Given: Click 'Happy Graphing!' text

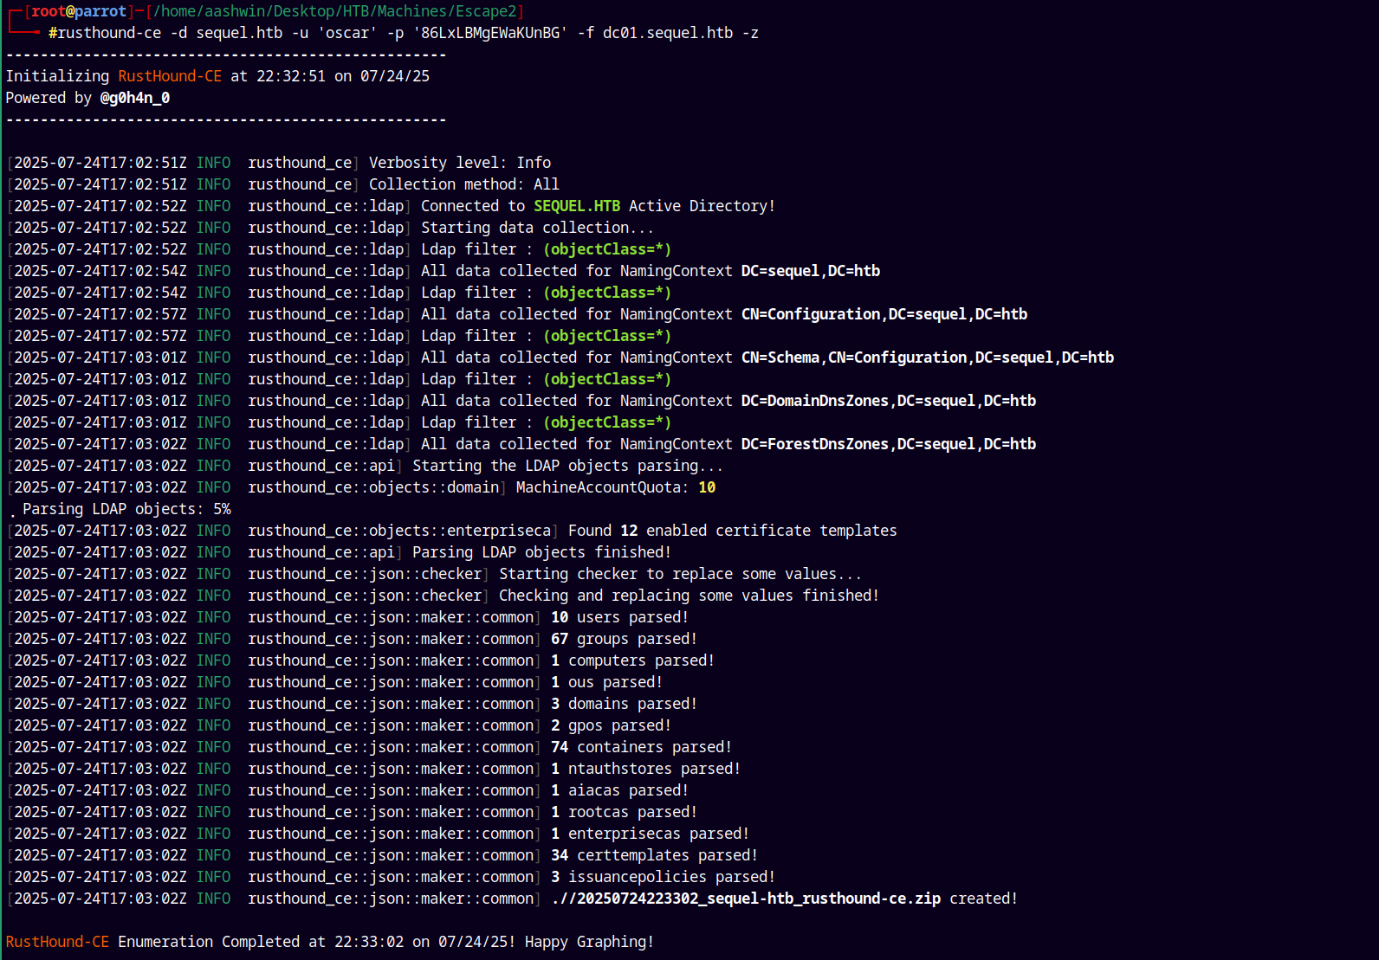Looking at the screenshot, I should pyautogui.click(x=589, y=942).
